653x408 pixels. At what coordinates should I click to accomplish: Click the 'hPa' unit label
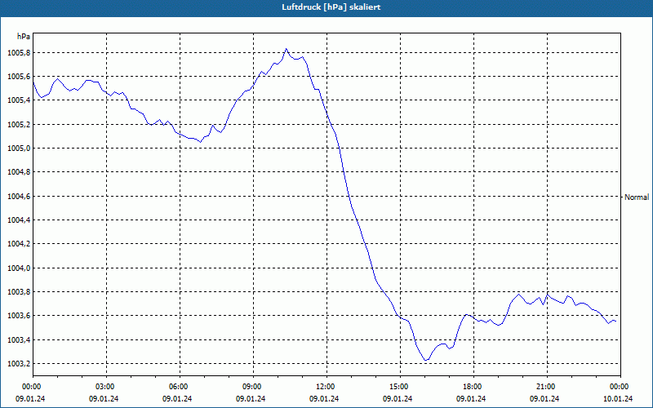(x=24, y=37)
